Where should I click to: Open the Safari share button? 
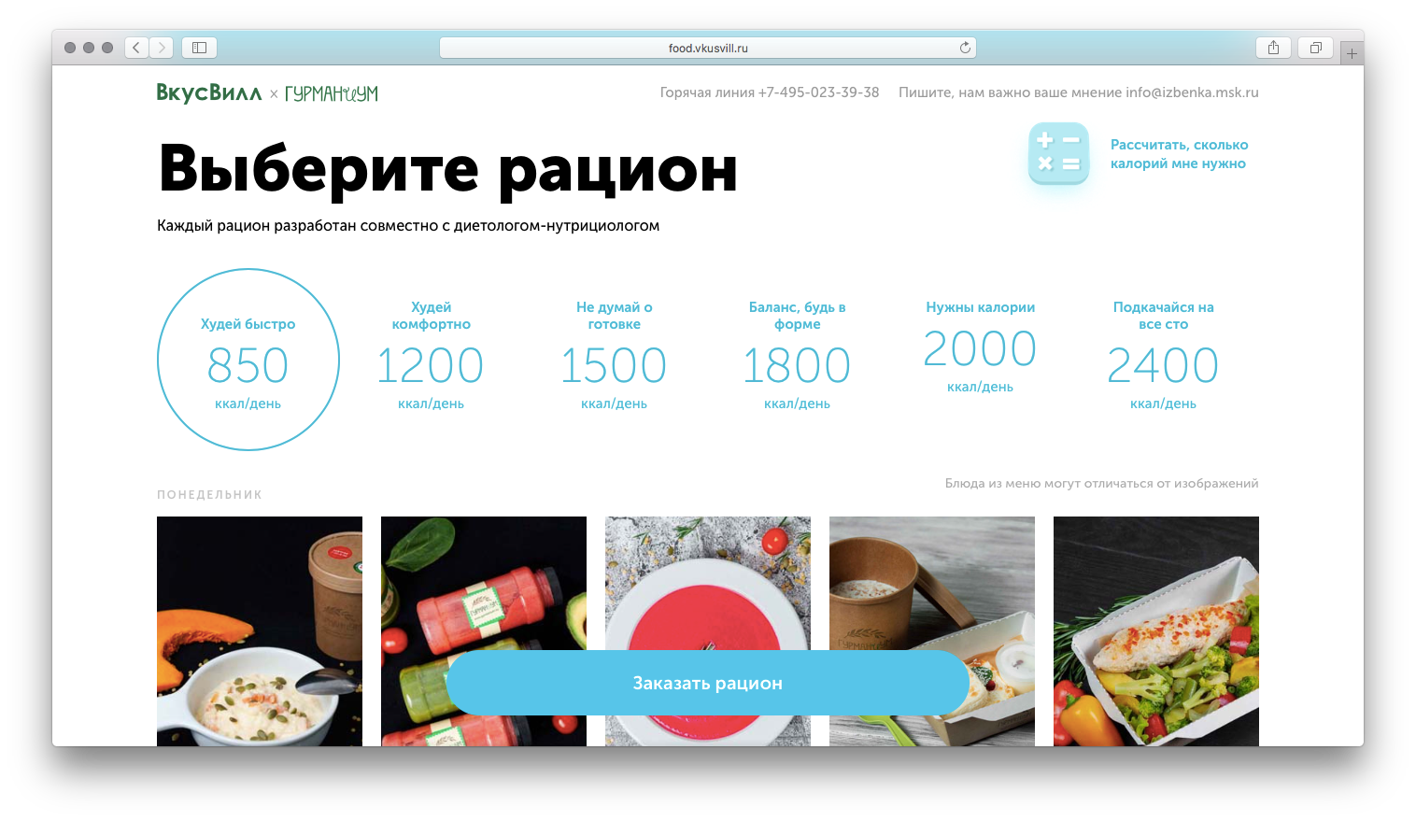pyautogui.click(x=1273, y=48)
